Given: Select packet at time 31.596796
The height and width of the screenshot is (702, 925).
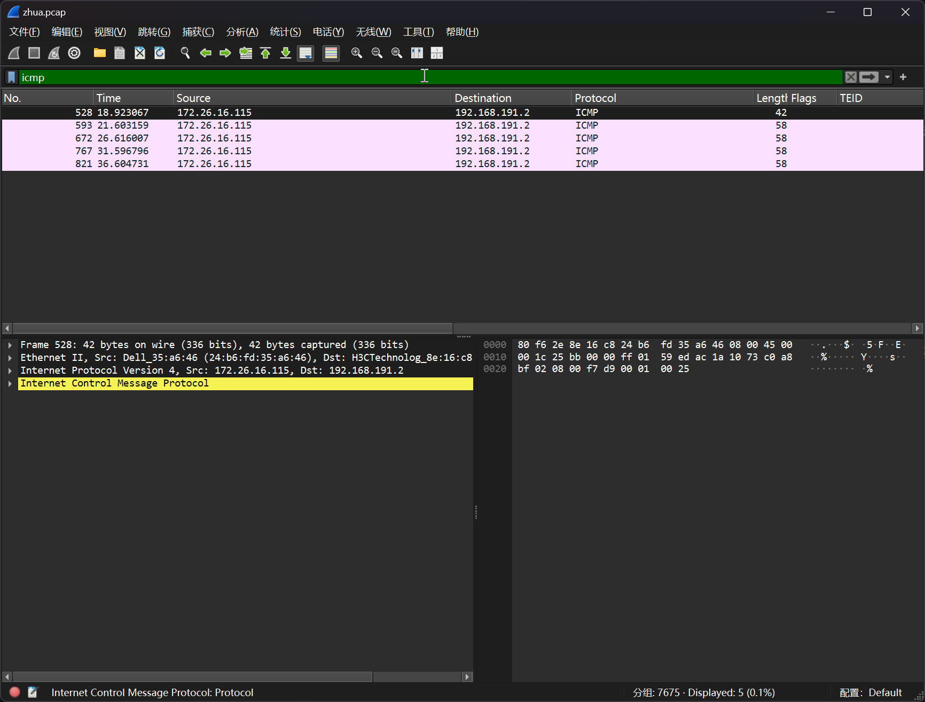Looking at the screenshot, I should [462, 151].
